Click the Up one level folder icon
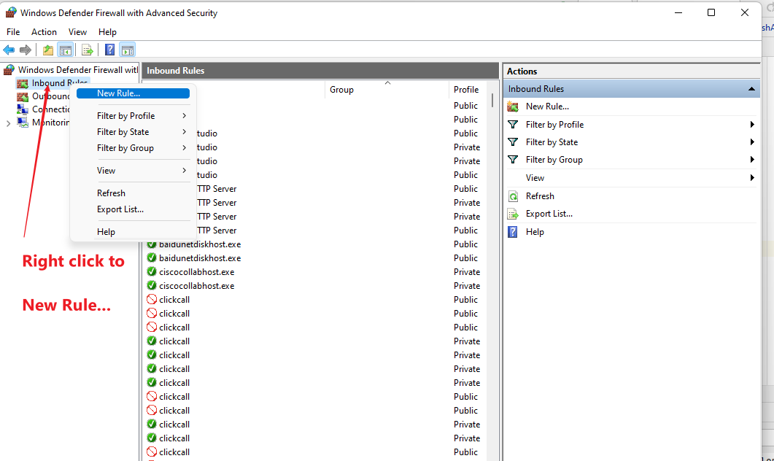Image resolution: width=774 pixels, height=461 pixels. coord(48,50)
